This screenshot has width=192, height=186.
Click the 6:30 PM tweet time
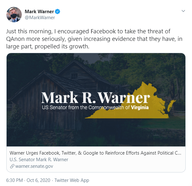14,180
